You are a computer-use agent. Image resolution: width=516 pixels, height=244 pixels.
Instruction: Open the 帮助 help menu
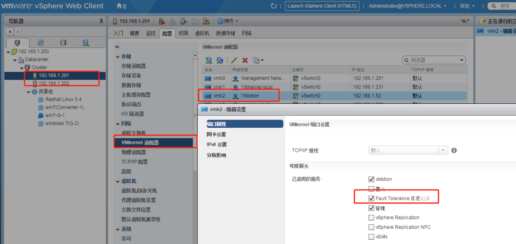click(x=467, y=6)
